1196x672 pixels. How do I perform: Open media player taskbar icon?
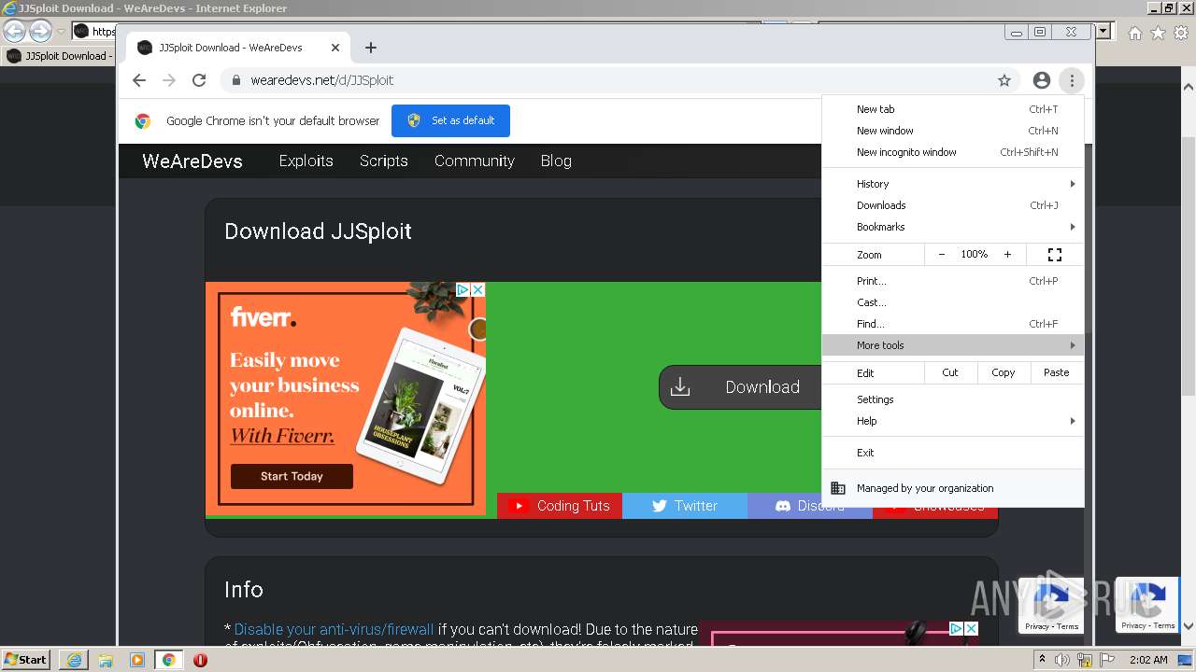click(137, 660)
